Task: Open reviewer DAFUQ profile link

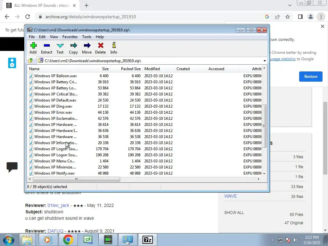Action: 55,231
